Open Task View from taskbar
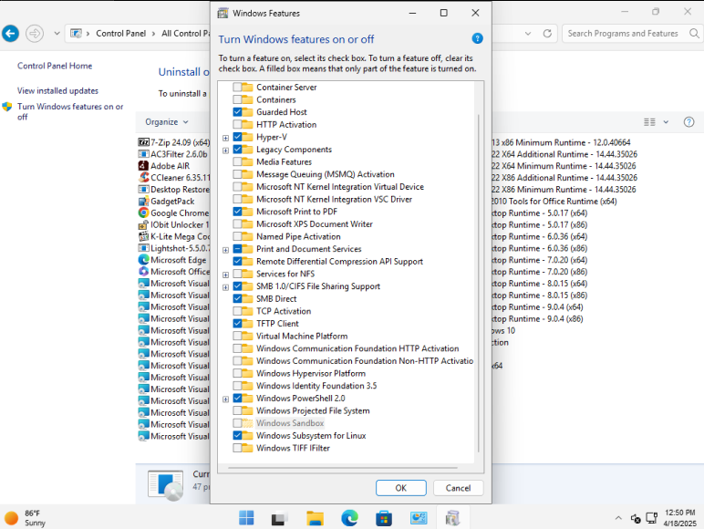This screenshot has width=704, height=529. [x=280, y=518]
